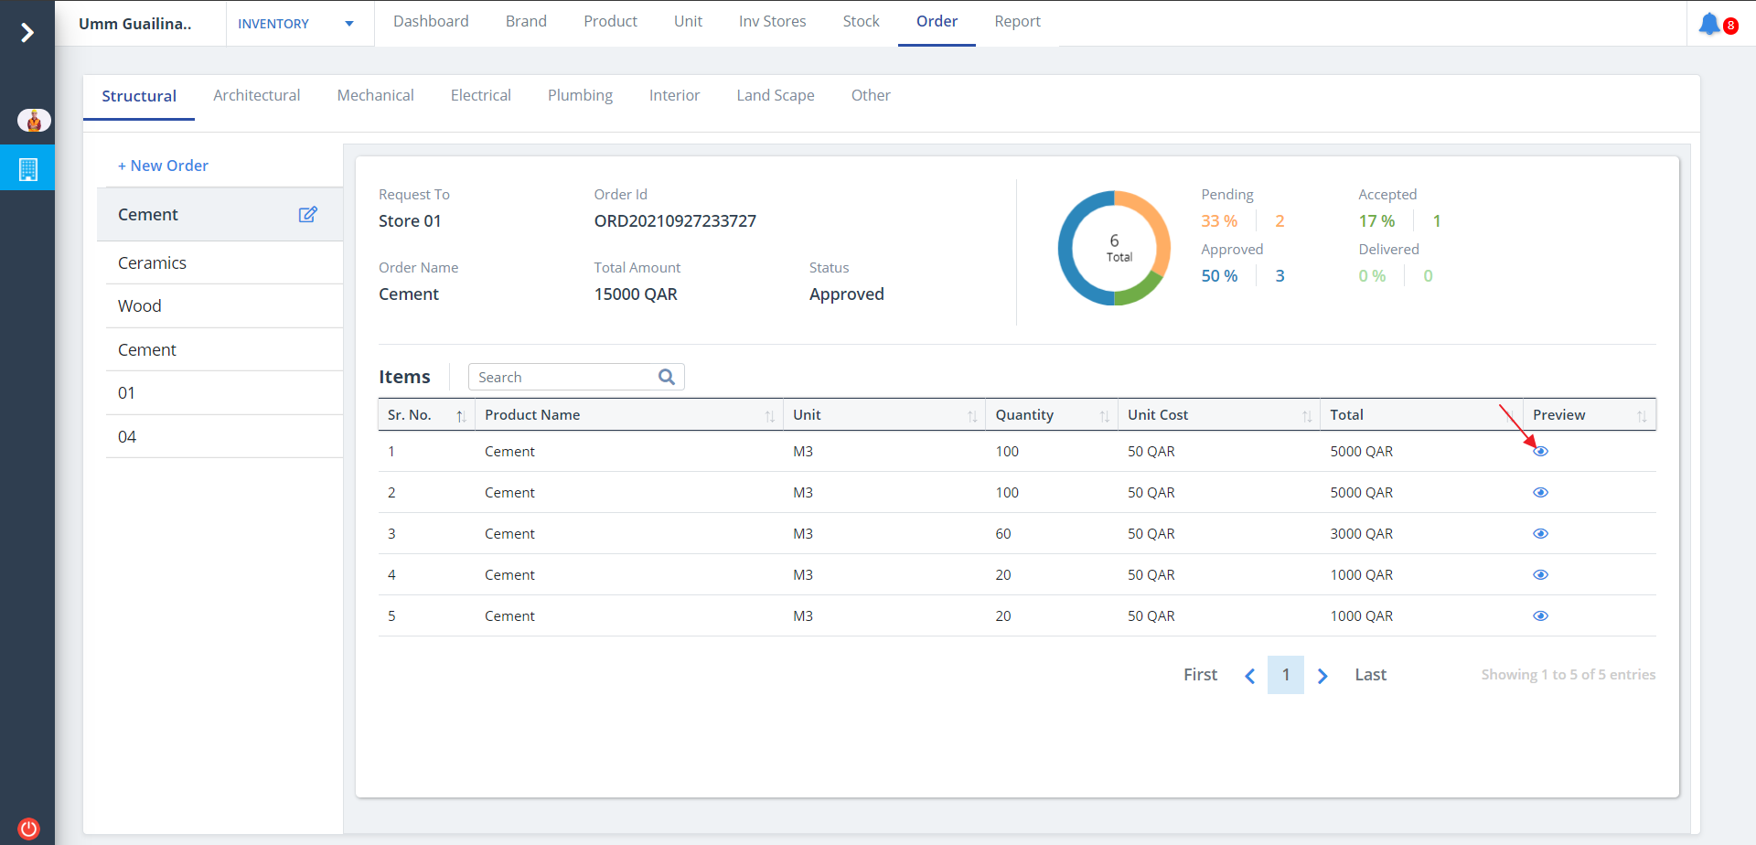Screen dimensions: 1756x845
Task: Click the notification bell icon
Action: [x=1708, y=24]
